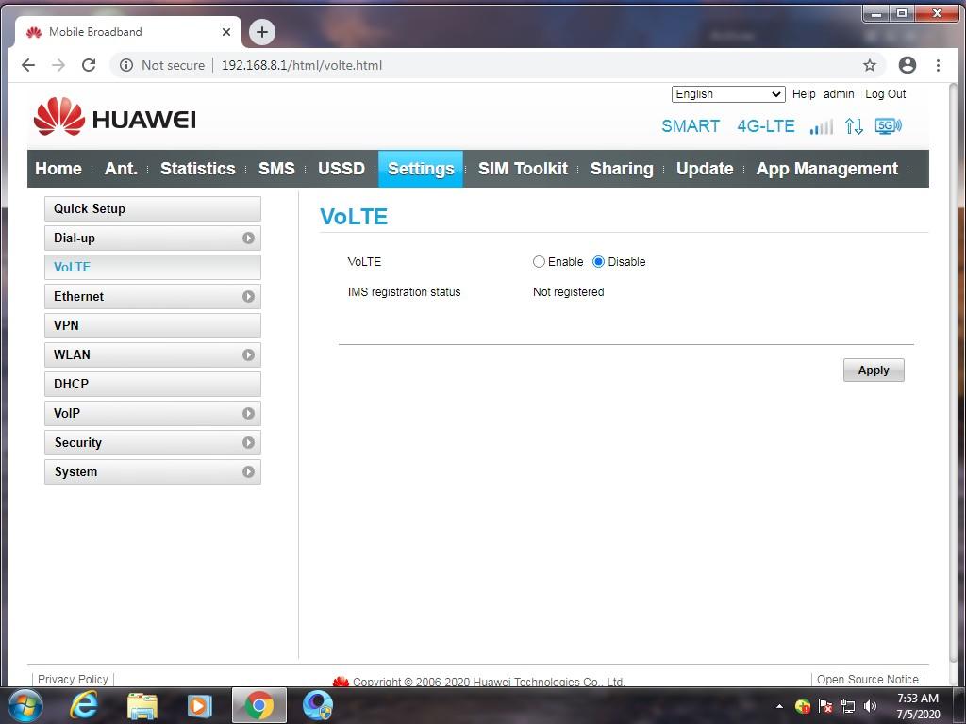Open DHCP settings in the sidebar

tap(153, 385)
